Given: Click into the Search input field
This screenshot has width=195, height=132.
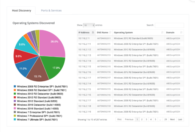Looking at the screenshot, I should pos(169,25).
